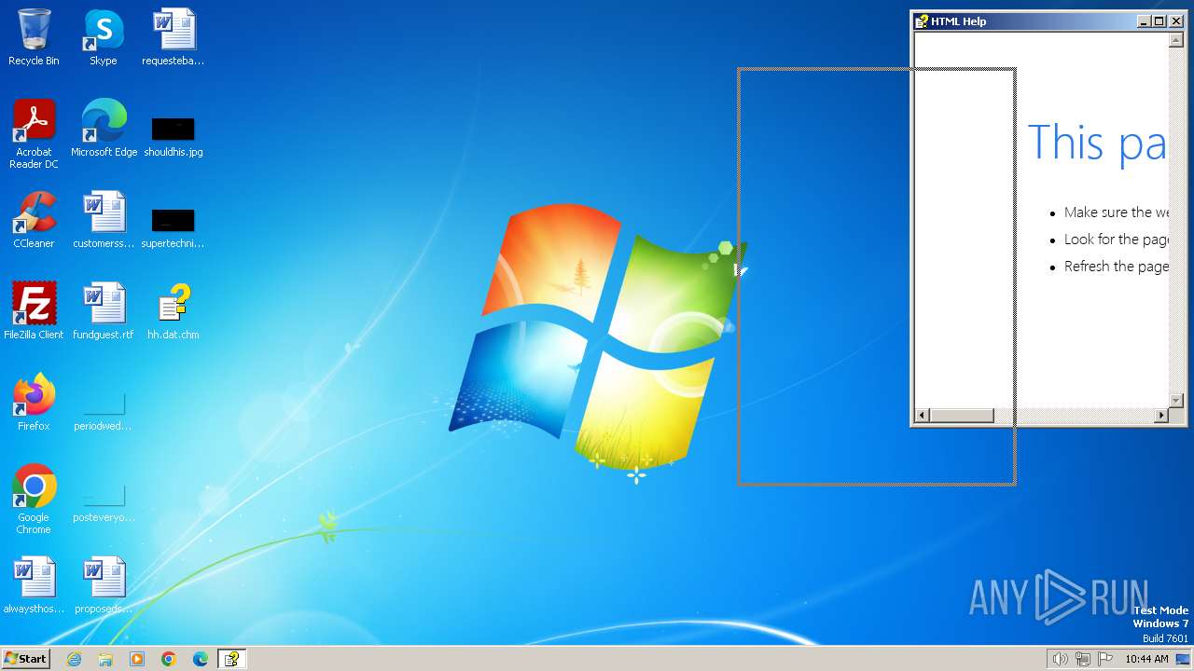Click the network tray icon
This screenshot has width=1194, height=671.
point(1083,659)
